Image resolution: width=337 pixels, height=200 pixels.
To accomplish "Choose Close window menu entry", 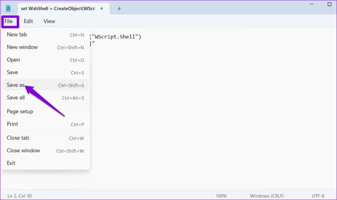I will point(45,151).
